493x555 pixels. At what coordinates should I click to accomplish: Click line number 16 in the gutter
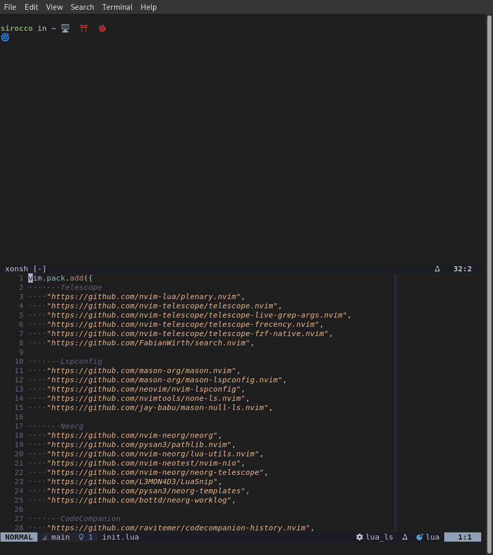tap(18, 417)
